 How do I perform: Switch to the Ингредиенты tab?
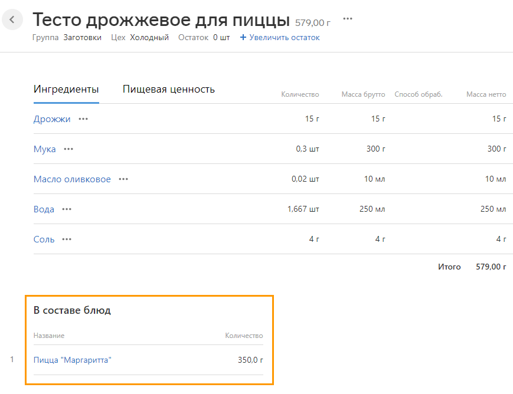click(66, 89)
